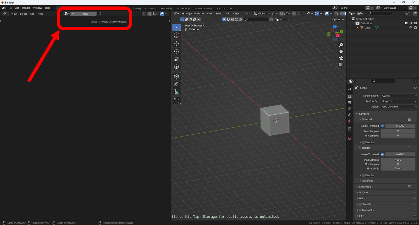This screenshot has height=225, width=419.
Task: Switch to the Geometry Nodes workspace tab
Action: [x=203, y=8]
